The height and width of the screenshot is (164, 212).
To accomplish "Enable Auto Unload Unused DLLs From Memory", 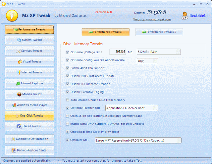I will click(x=68, y=100).
